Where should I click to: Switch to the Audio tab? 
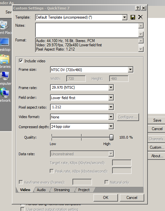[x=41, y=190]
